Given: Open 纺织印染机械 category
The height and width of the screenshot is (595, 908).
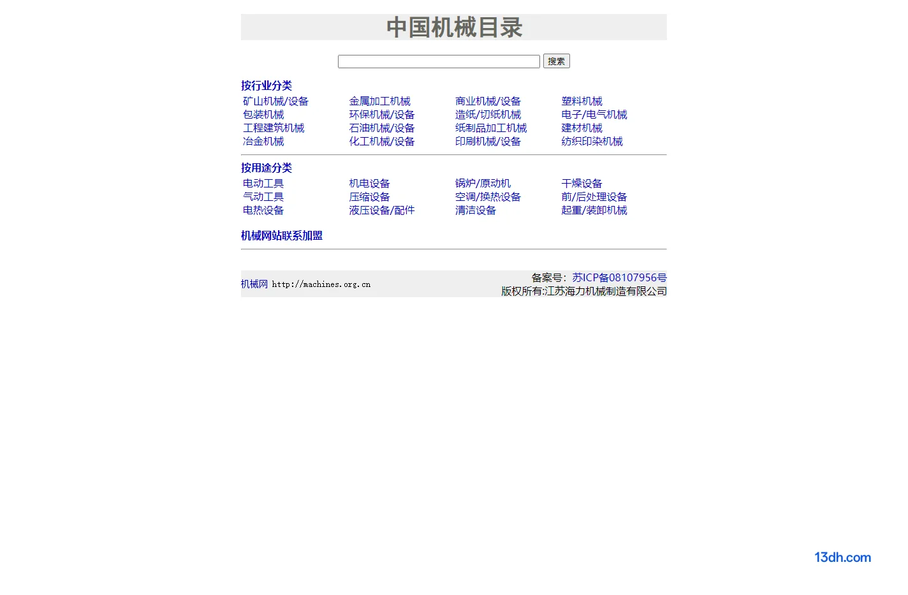Looking at the screenshot, I should coord(592,142).
